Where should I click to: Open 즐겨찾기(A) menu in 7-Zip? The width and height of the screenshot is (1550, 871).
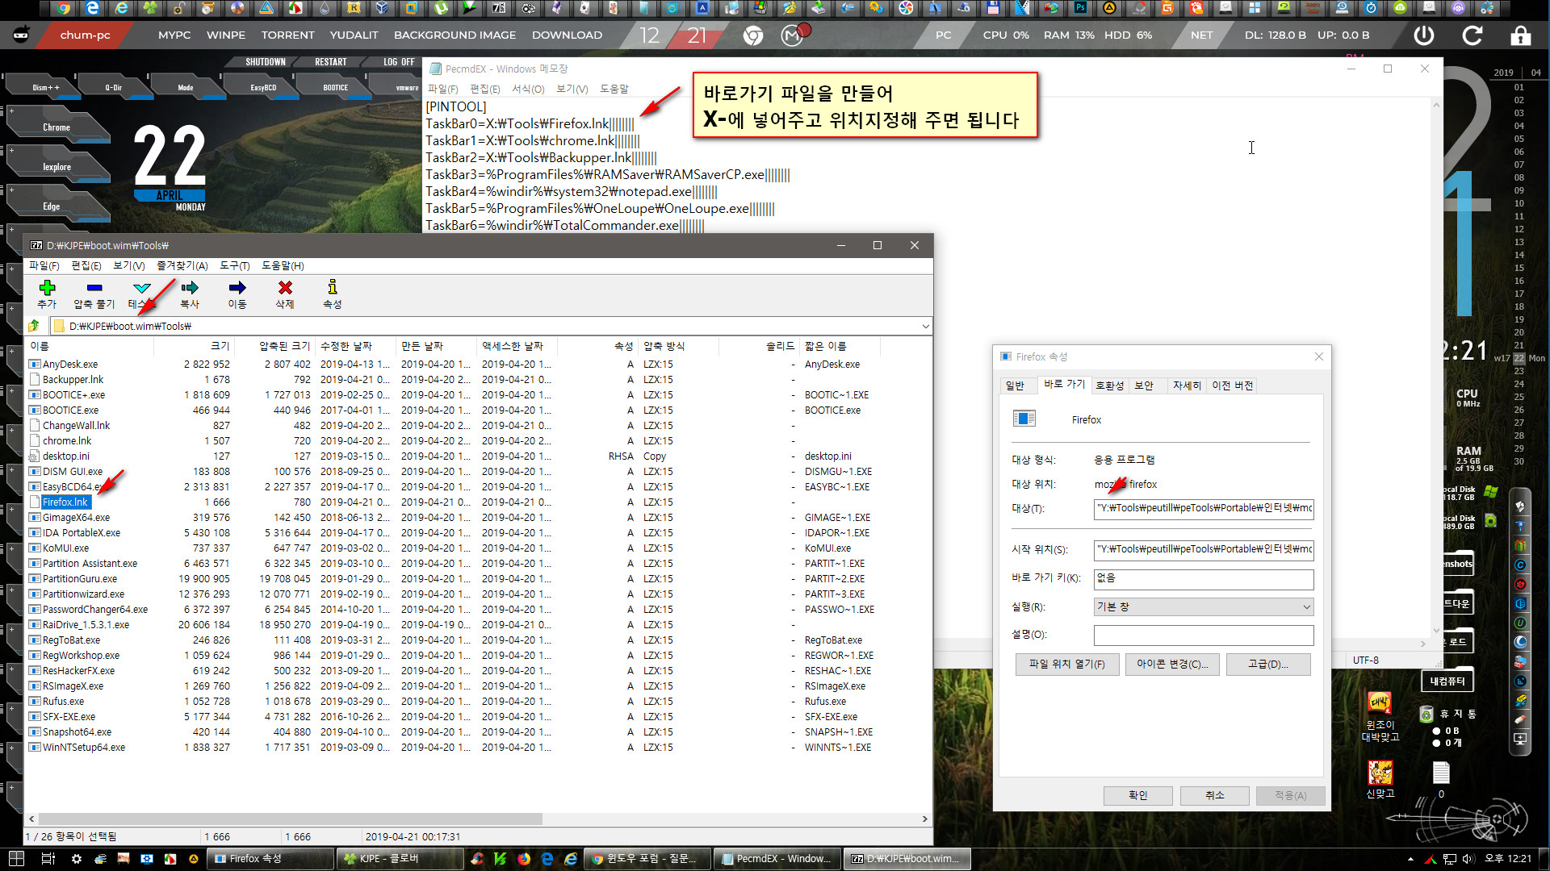182,265
